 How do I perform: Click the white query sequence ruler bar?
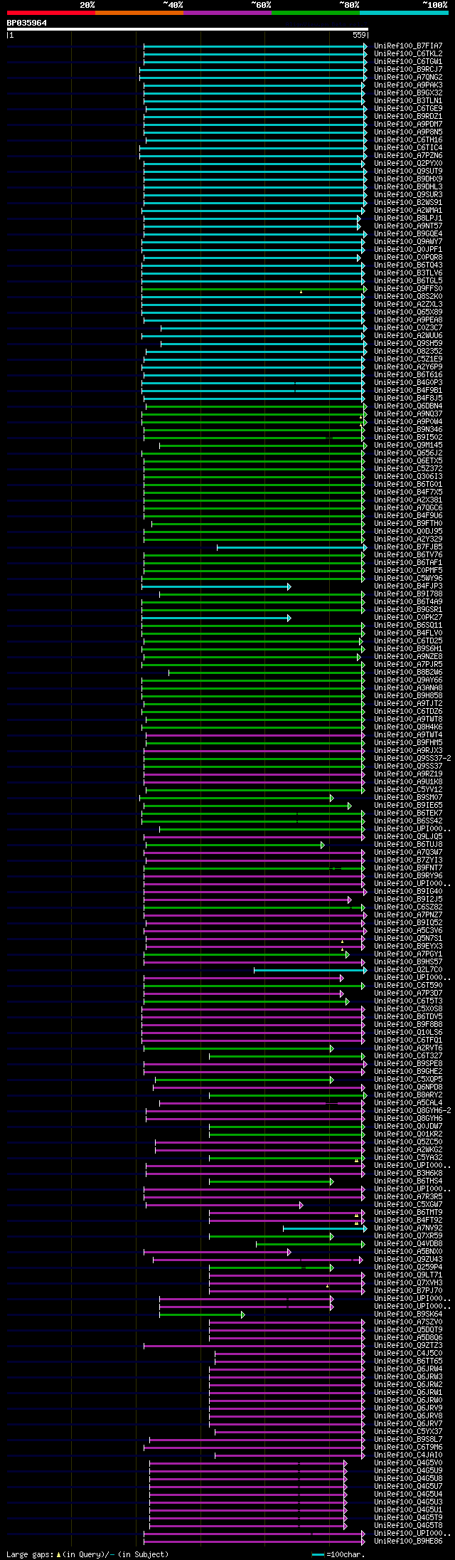pyautogui.click(x=187, y=29)
